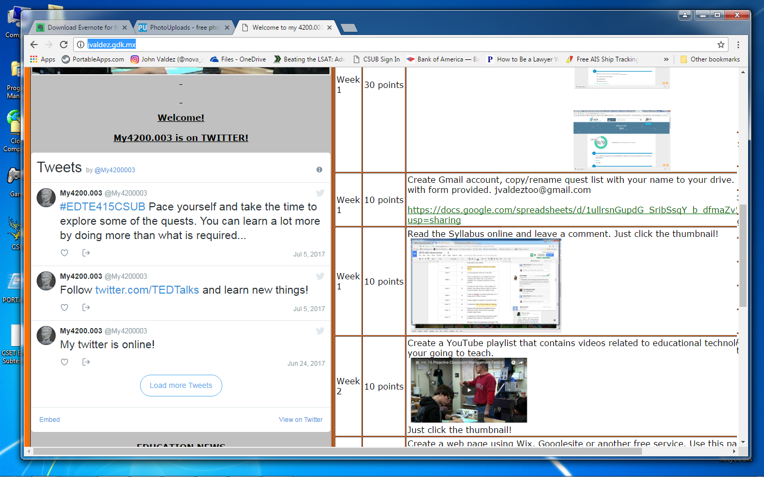Screen dimensions: 764x477
Task: Like the #EDTE415CSUB tweet heart icon
Action: click(64, 253)
